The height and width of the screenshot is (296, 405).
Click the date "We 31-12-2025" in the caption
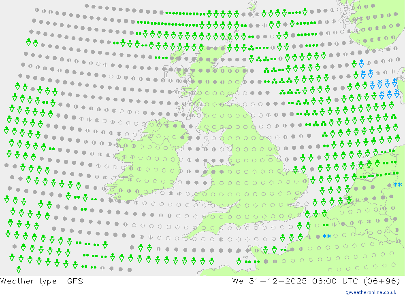click(269, 281)
